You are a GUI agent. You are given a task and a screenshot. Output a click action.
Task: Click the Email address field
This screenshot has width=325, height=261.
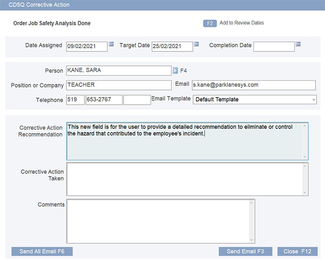[x=253, y=85]
